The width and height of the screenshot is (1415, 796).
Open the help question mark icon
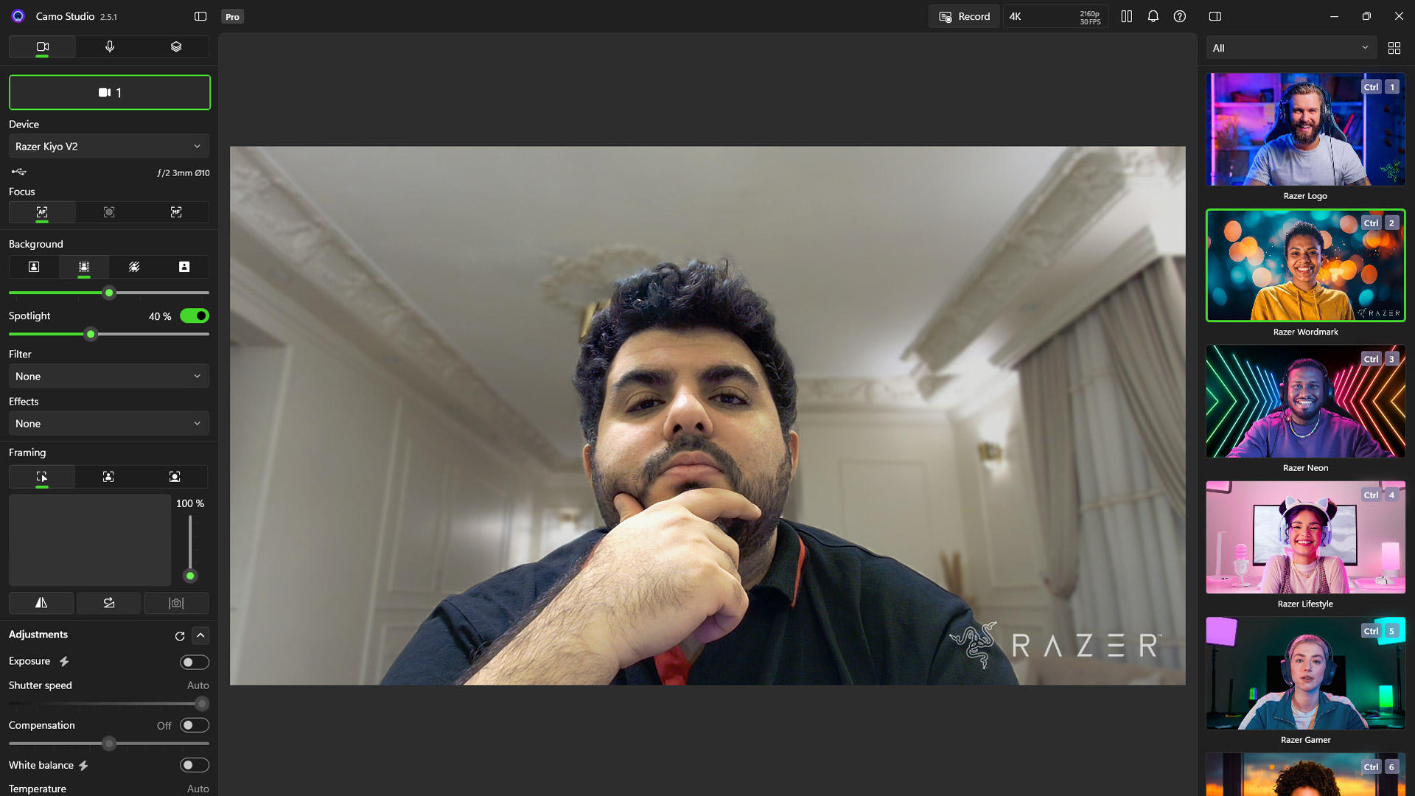[1180, 16]
